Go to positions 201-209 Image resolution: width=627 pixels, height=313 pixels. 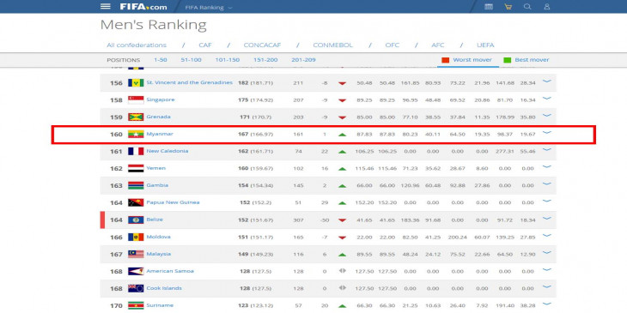click(303, 60)
